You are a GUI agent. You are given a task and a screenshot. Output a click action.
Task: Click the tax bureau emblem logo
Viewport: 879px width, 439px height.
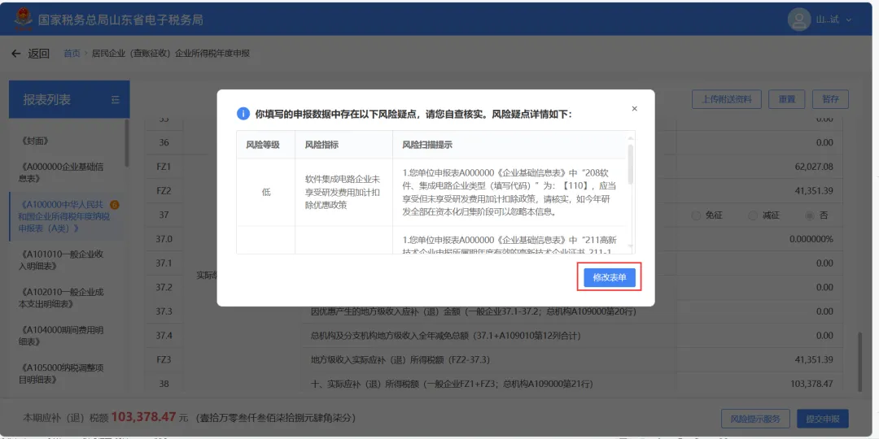24,20
